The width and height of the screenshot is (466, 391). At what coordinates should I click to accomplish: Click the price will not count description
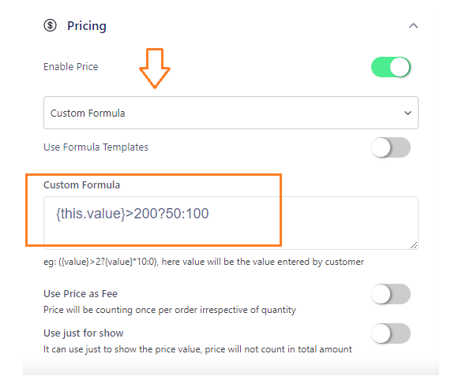(197, 349)
